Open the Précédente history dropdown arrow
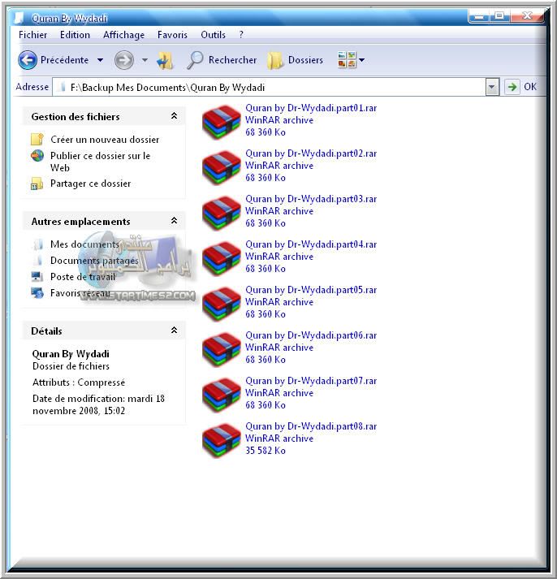 (100, 60)
